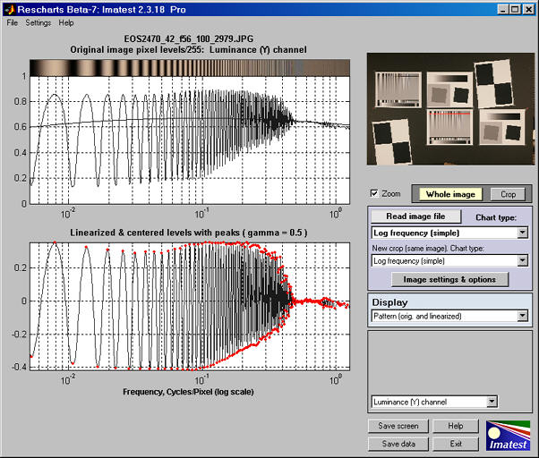Click the Imatest logo
539x458 pixels.
click(x=508, y=436)
